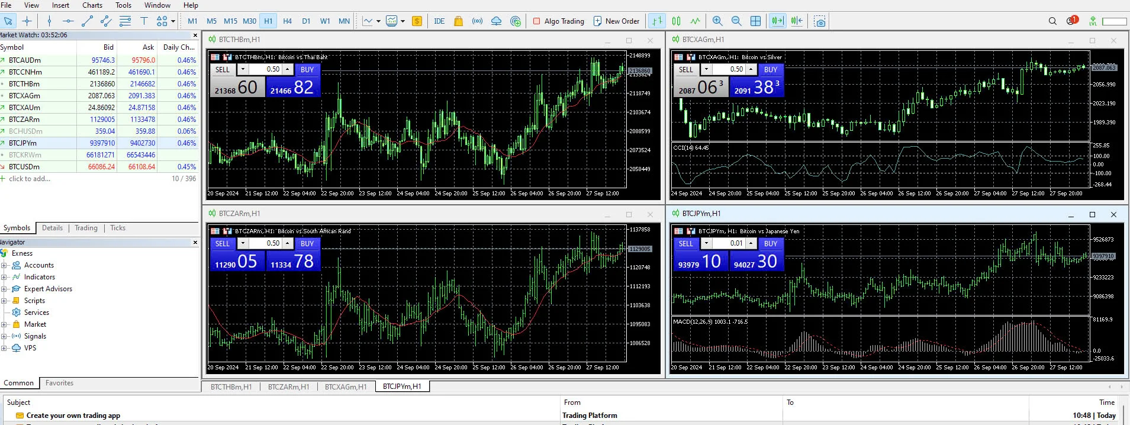Switch chart to candlesticks view
The height and width of the screenshot is (425, 1130).
pyautogui.click(x=676, y=21)
